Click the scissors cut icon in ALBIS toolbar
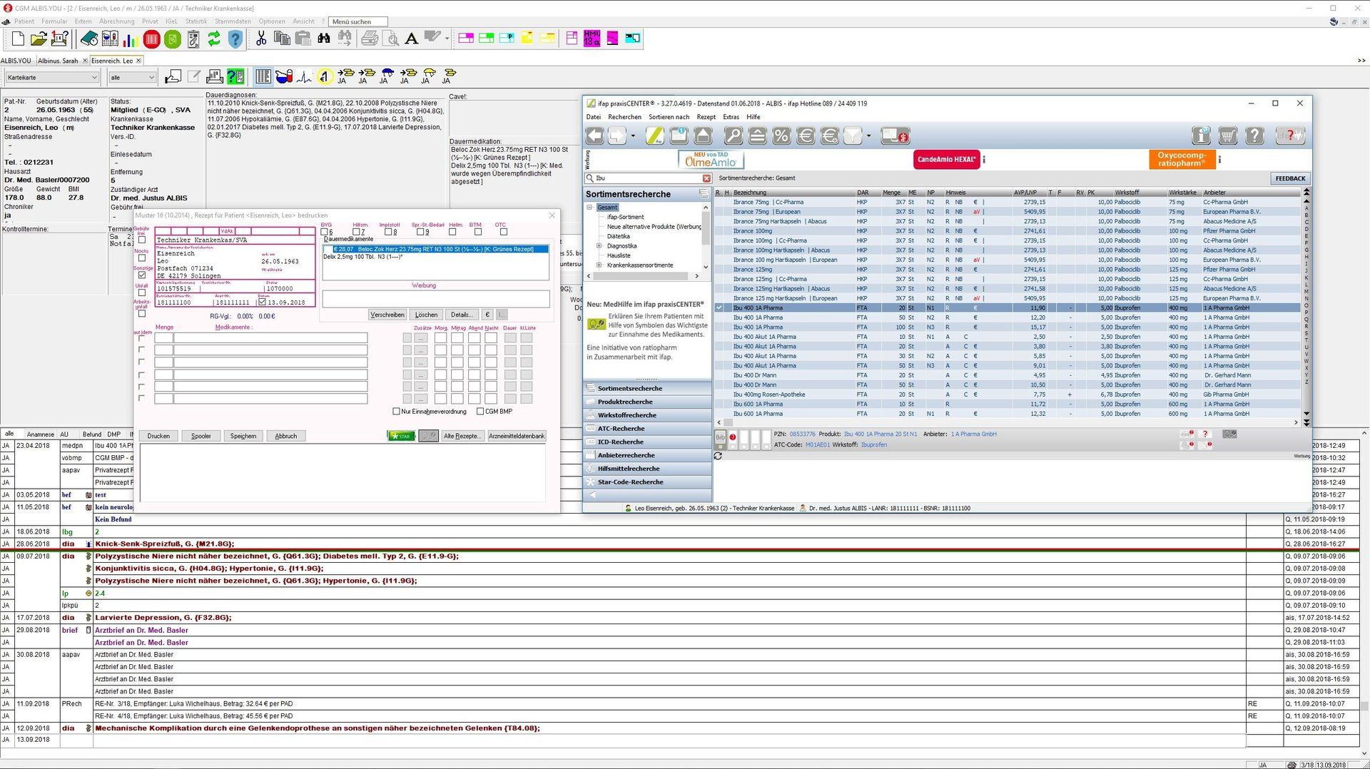Screen dimensions: 1370x769 (x=261, y=39)
